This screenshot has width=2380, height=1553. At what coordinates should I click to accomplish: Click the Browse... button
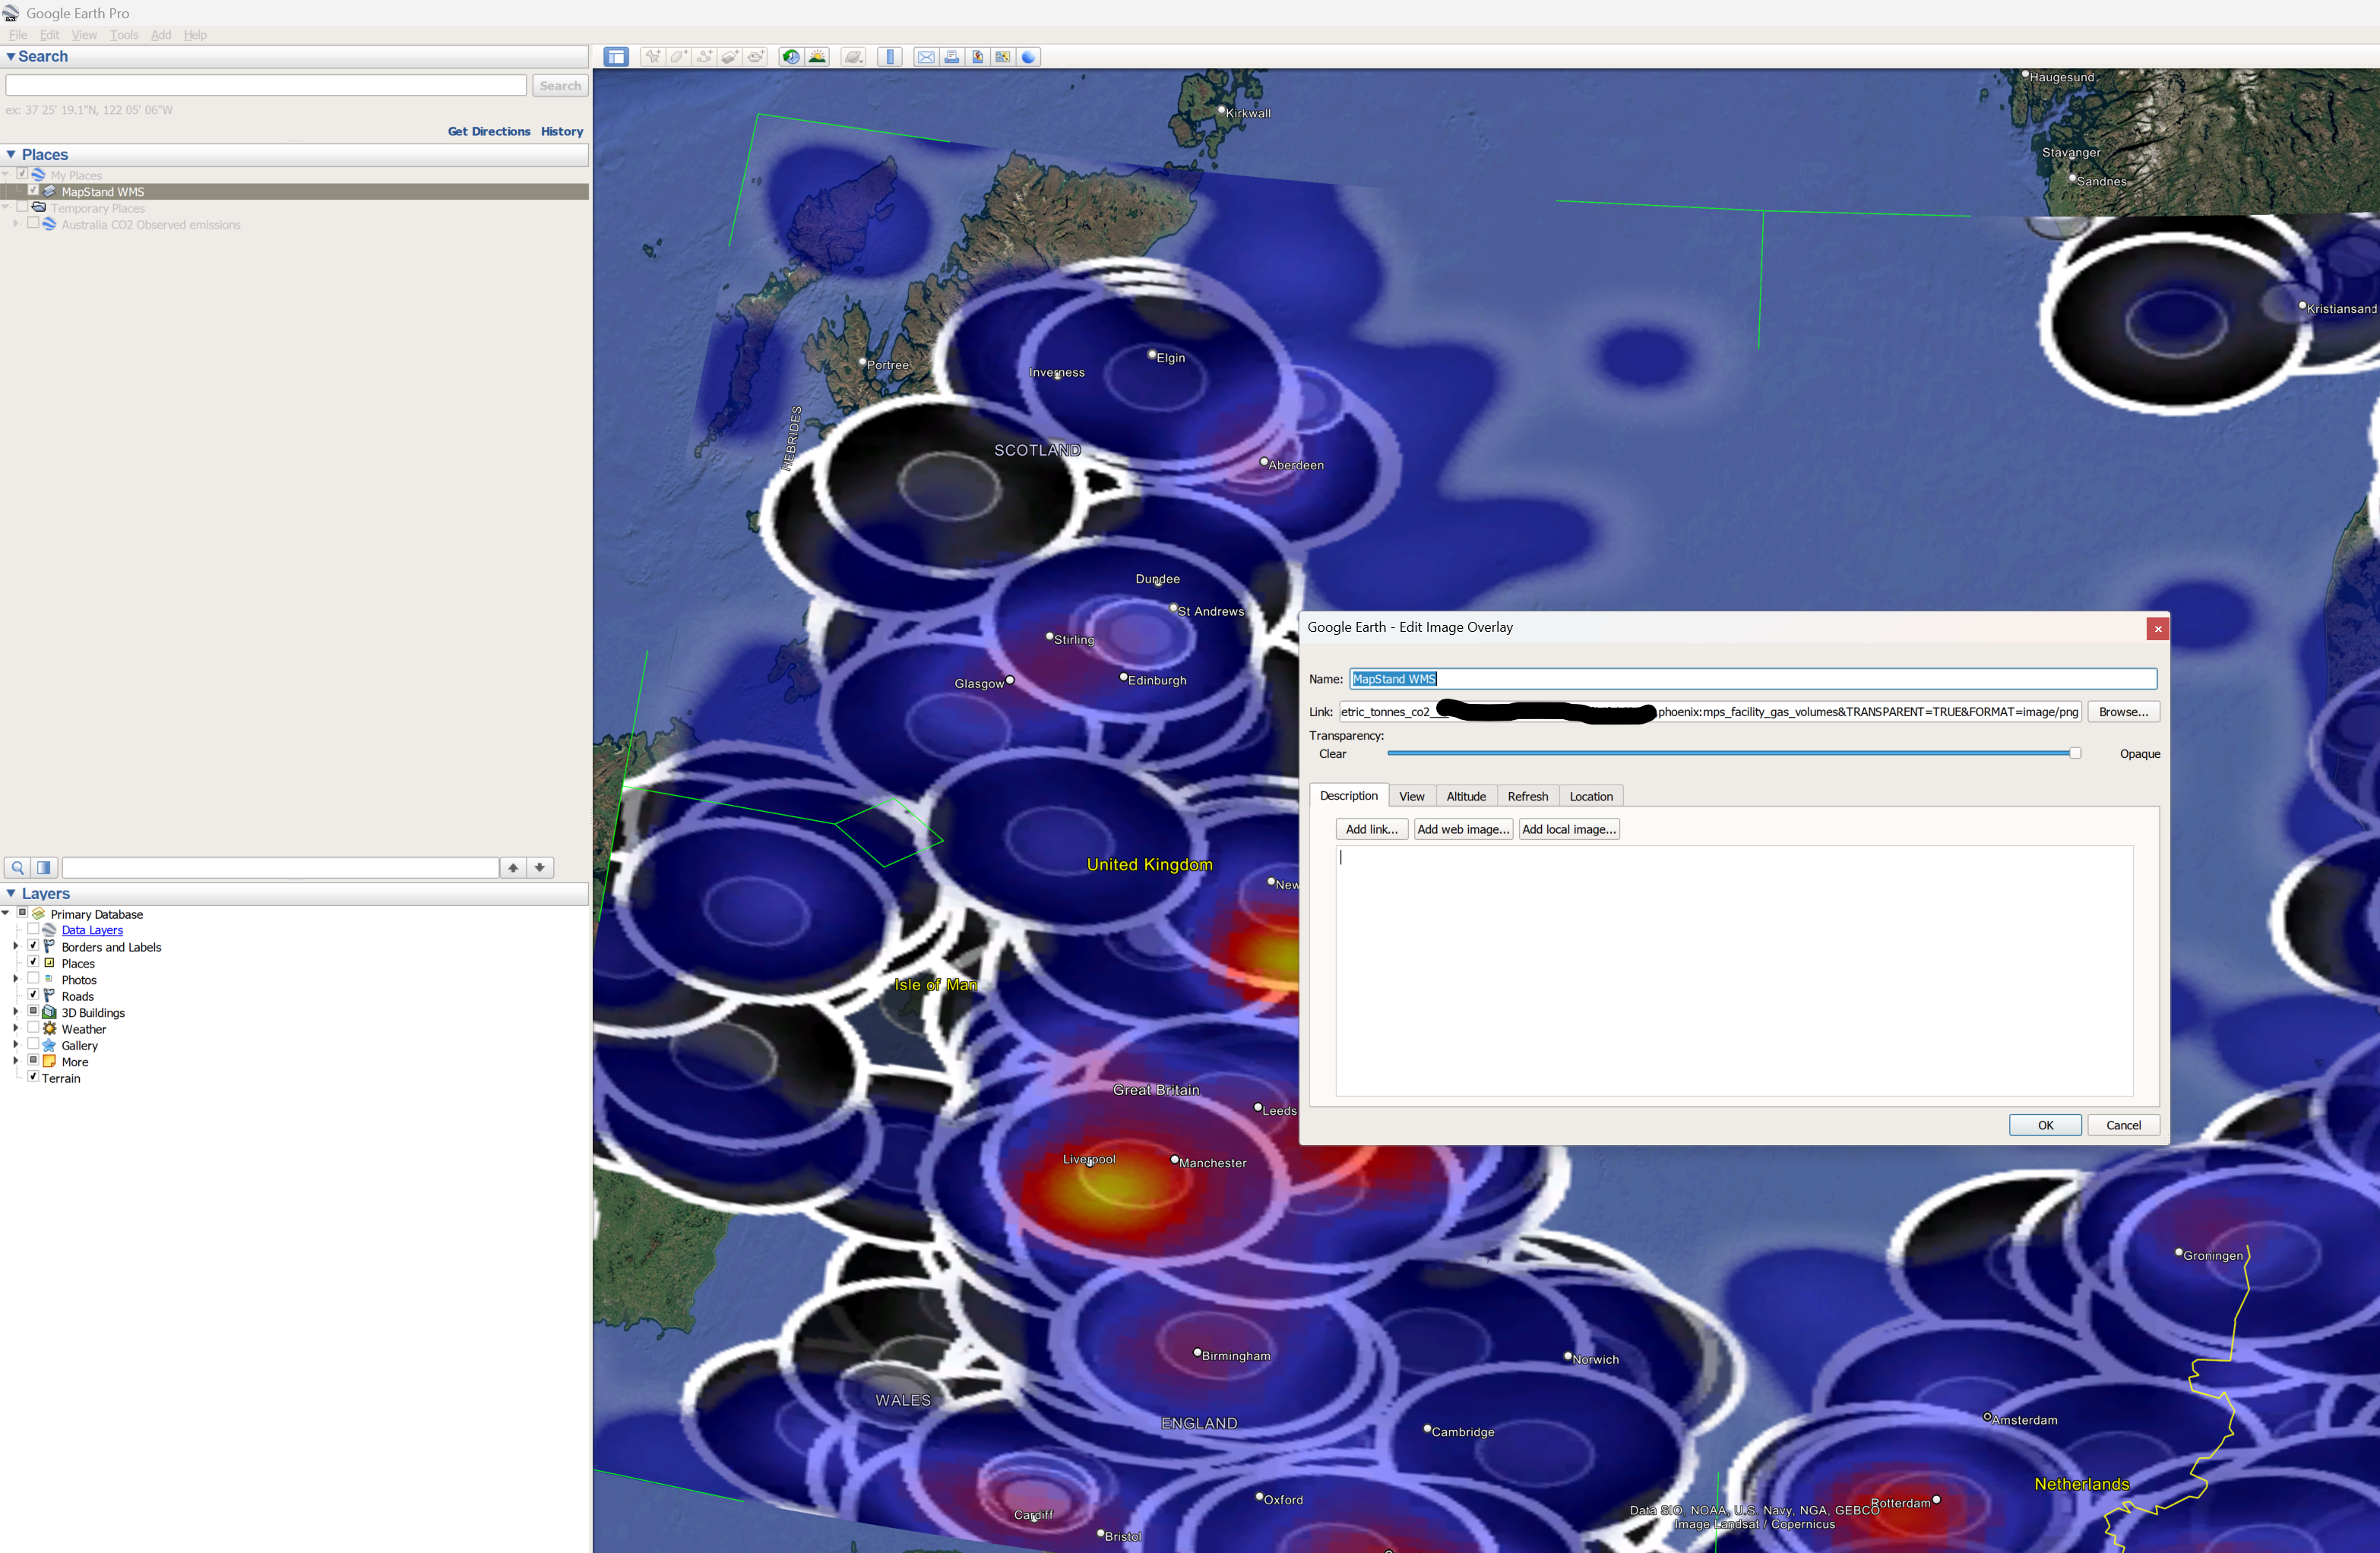(x=2123, y=712)
